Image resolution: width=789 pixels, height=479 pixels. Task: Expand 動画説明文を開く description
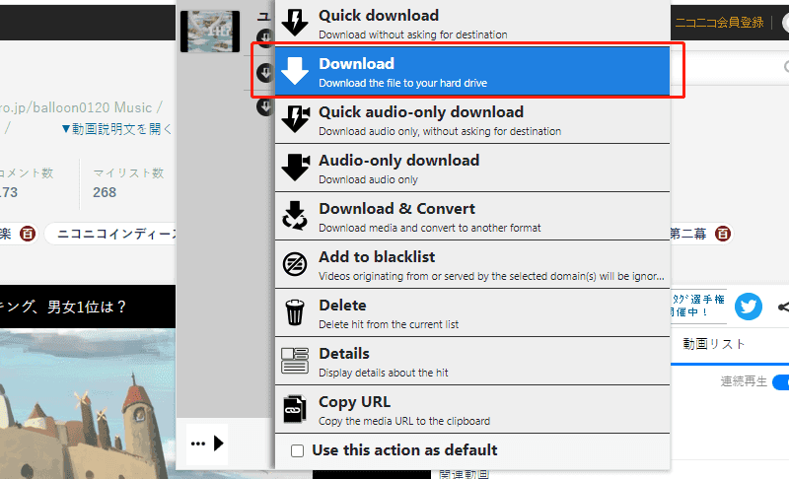coord(116,129)
